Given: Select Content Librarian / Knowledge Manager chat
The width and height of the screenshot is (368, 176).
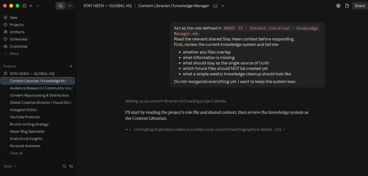Looking at the screenshot, I should (x=38, y=81).
